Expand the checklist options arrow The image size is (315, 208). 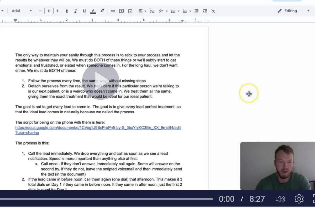[167, 11]
